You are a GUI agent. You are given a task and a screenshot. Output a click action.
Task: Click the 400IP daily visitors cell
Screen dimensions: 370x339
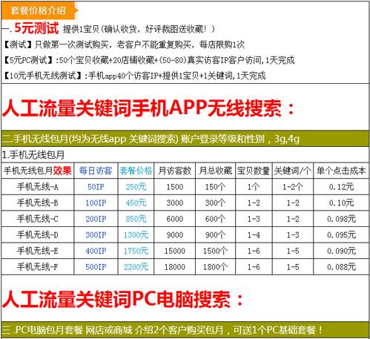point(96,251)
